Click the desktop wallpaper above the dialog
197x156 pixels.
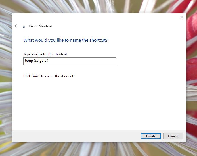pyautogui.click(x=99, y=6)
